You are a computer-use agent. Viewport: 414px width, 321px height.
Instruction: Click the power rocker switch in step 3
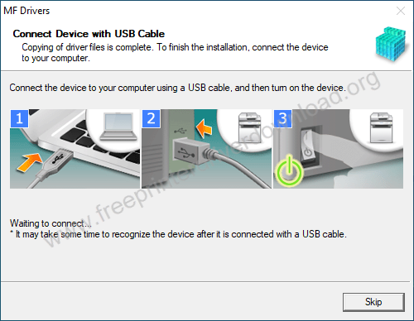(307, 146)
